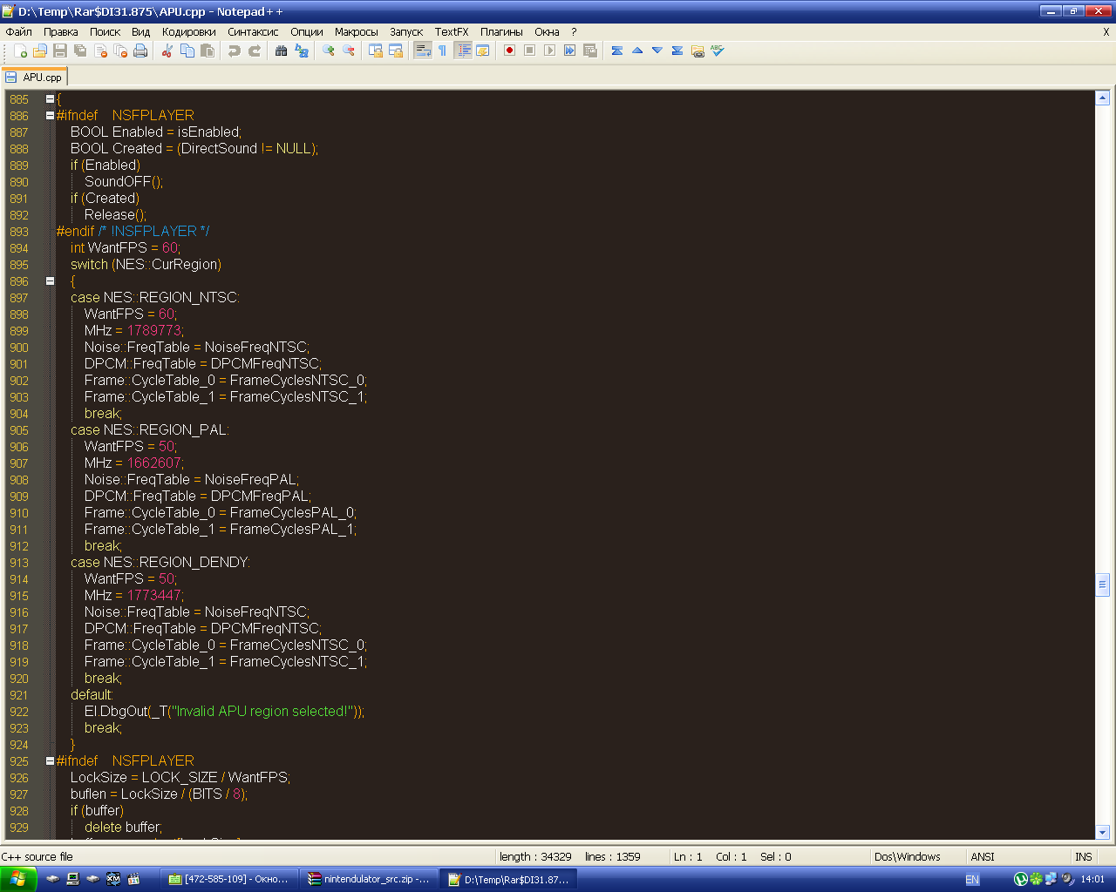This screenshot has width=1116, height=892.
Task: Switch to the nintendulator_src.zip taskbar button
Action: click(370, 880)
